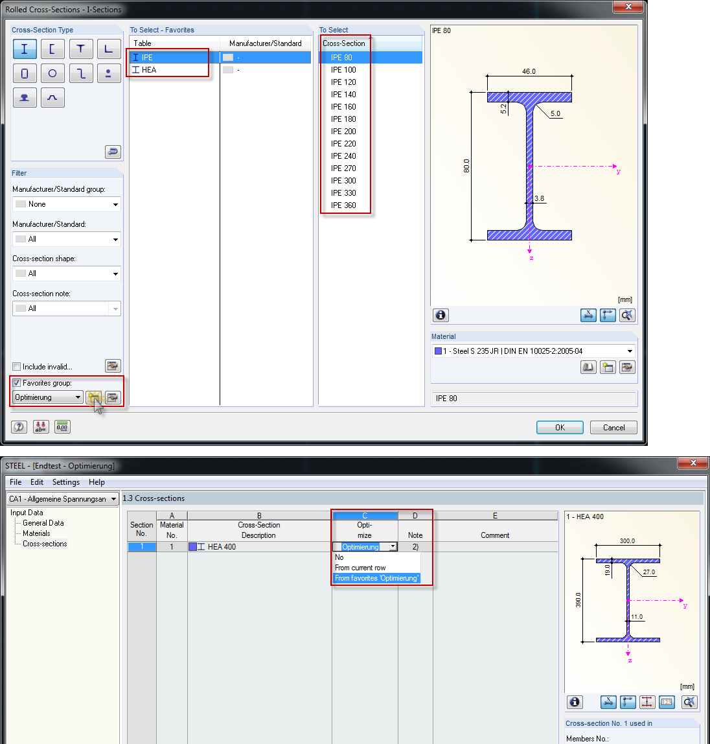Select General Data in the tree
The height and width of the screenshot is (744, 710).
(x=43, y=523)
